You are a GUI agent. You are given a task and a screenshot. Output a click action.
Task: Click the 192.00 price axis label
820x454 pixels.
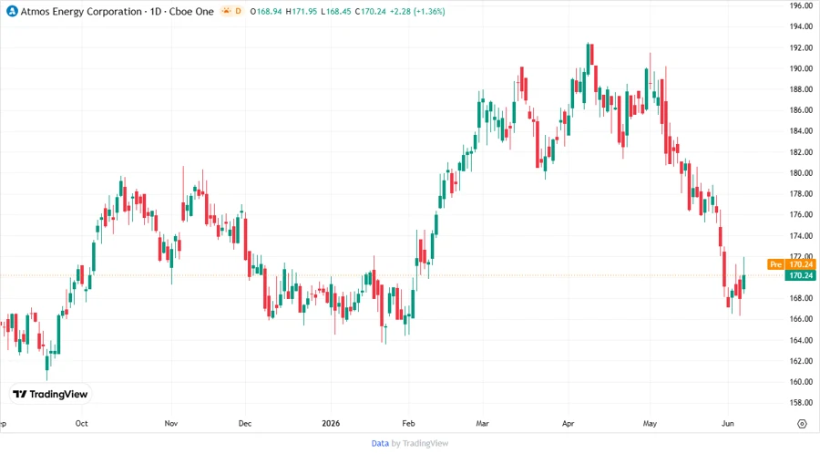(801, 47)
